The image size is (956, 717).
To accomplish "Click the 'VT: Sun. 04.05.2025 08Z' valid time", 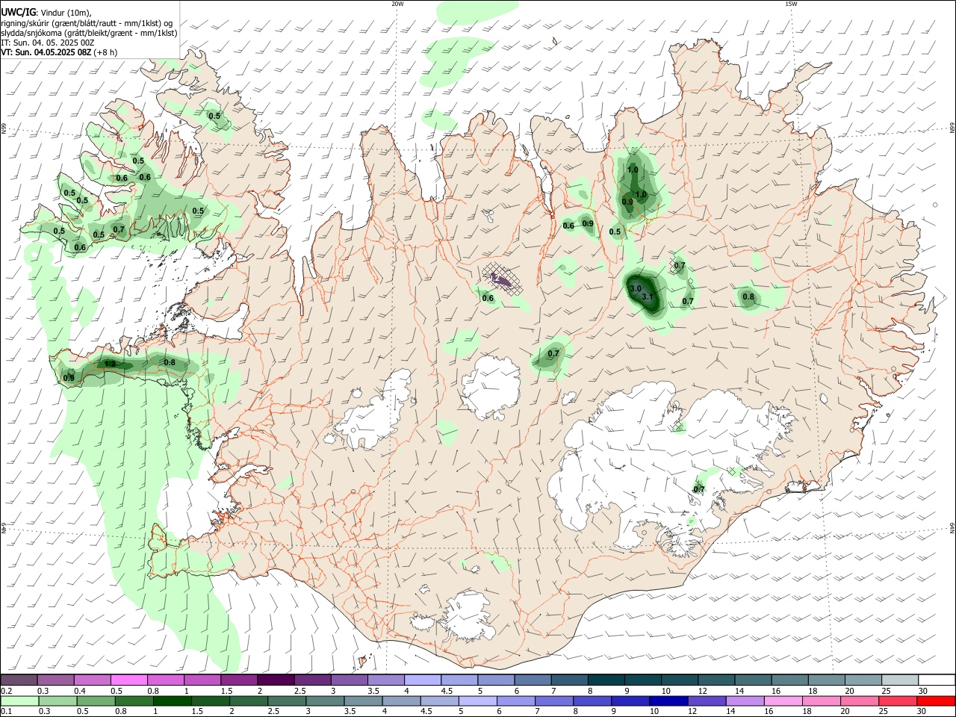I will (x=46, y=52).
